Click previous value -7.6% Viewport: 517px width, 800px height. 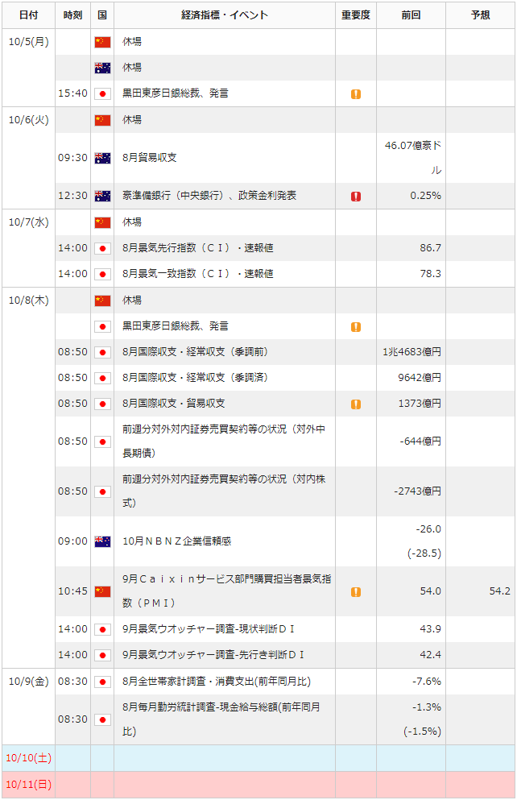point(427,682)
